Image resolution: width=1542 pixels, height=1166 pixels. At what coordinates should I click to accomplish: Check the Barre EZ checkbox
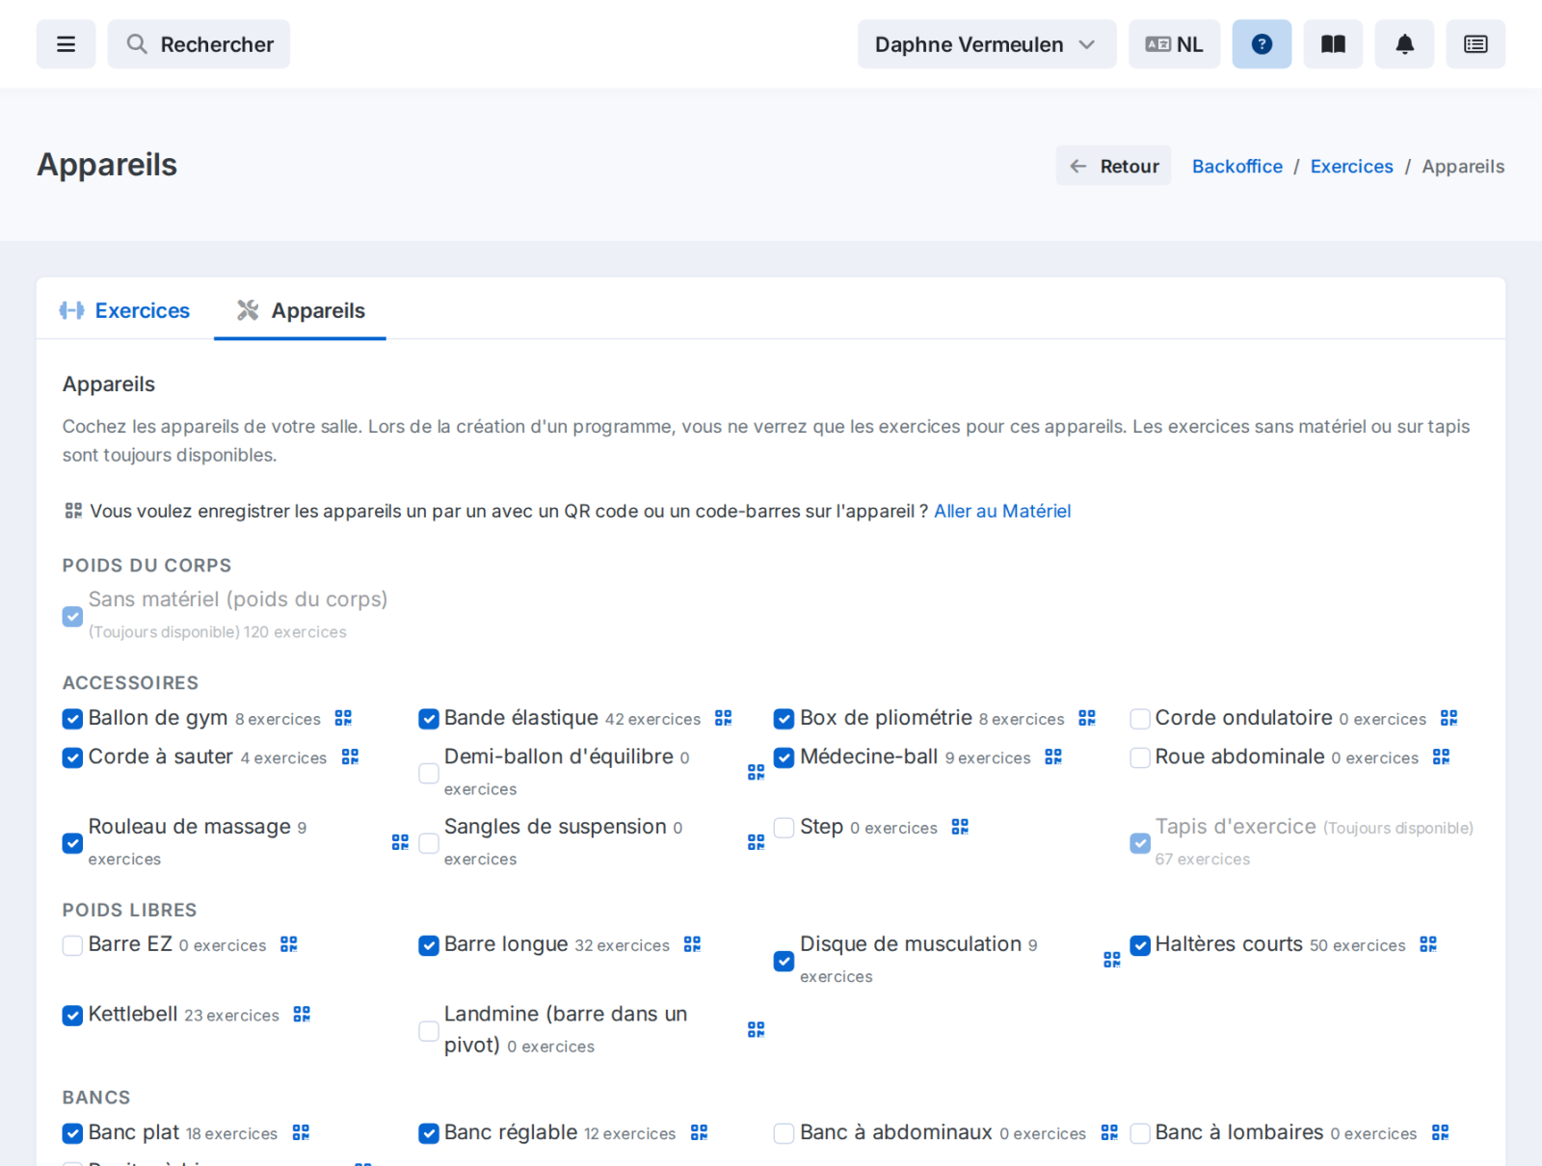[x=72, y=945]
